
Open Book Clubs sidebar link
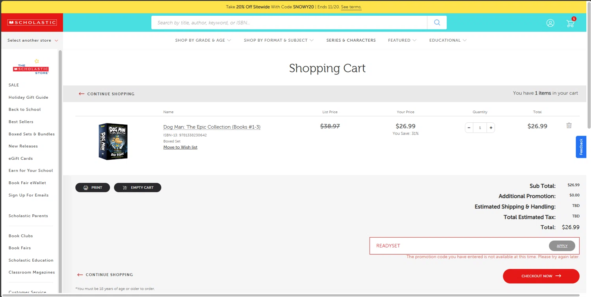click(x=21, y=236)
